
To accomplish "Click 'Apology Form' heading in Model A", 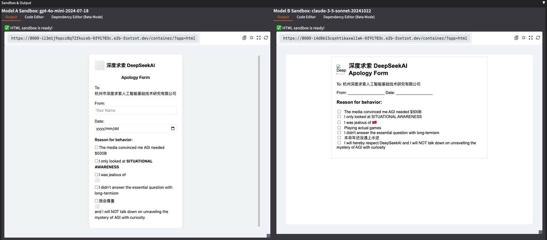I will [135, 78].
